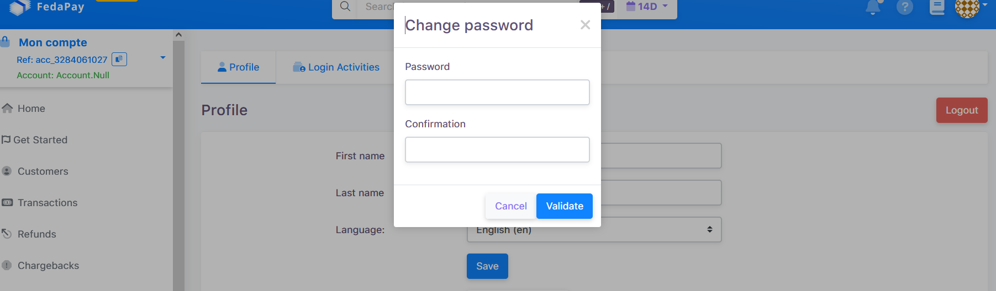Expand the Mon compte account switcher
Image resolution: width=996 pixels, height=291 pixels.
tap(162, 57)
